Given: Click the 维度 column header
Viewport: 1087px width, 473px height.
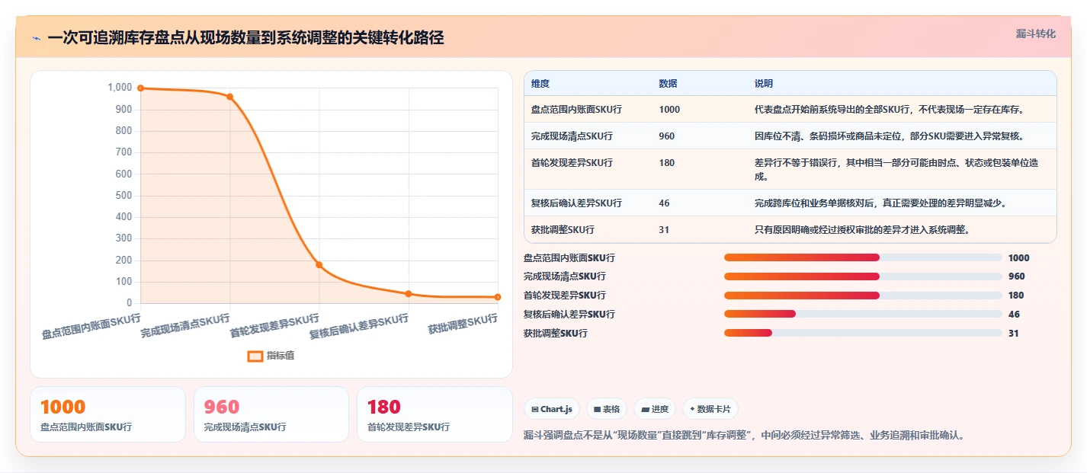Looking at the screenshot, I should tap(540, 84).
